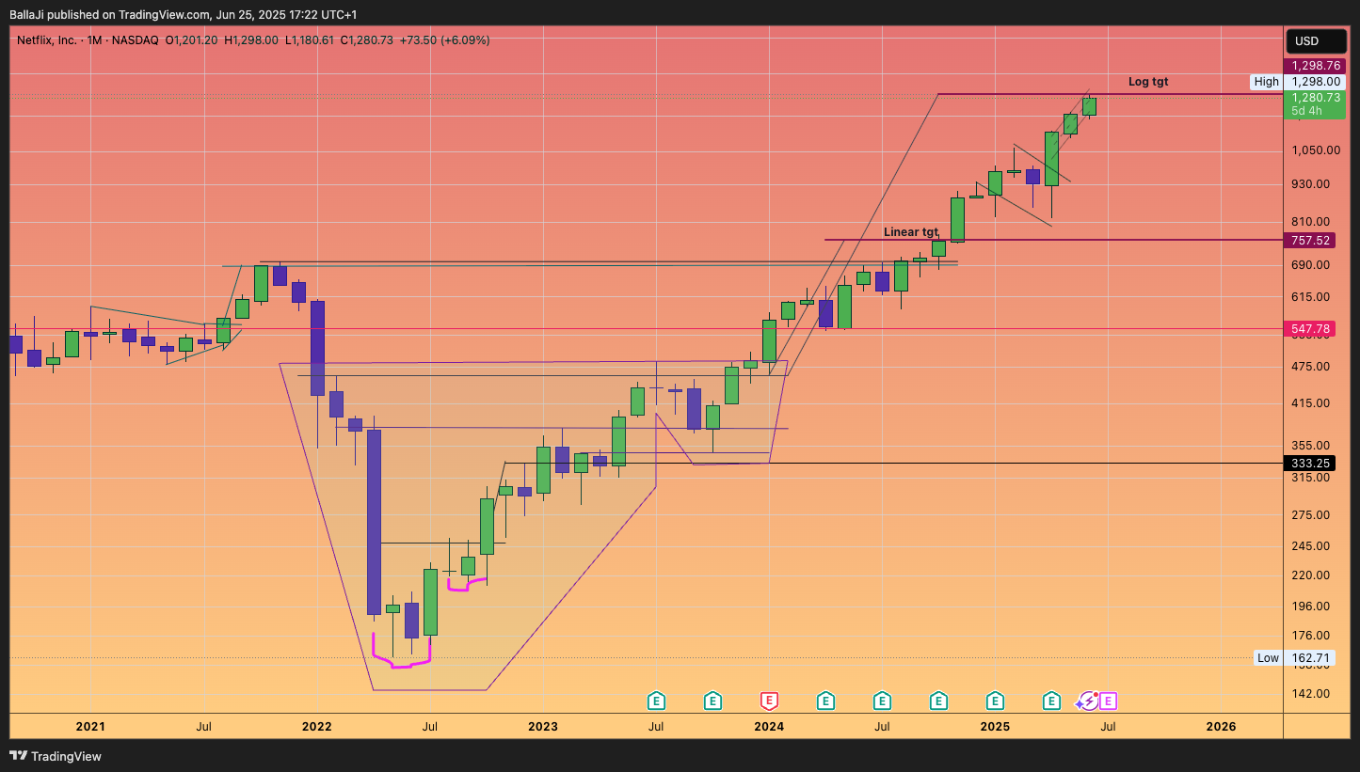Click the TradingView logo at bottom left
The width and height of the screenshot is (1360, 772).
click(56, 756)
